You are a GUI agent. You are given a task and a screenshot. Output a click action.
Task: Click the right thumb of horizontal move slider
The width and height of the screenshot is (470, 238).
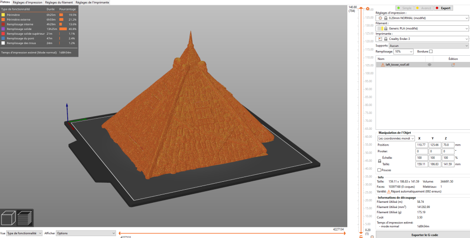click(x=344, y=233)
